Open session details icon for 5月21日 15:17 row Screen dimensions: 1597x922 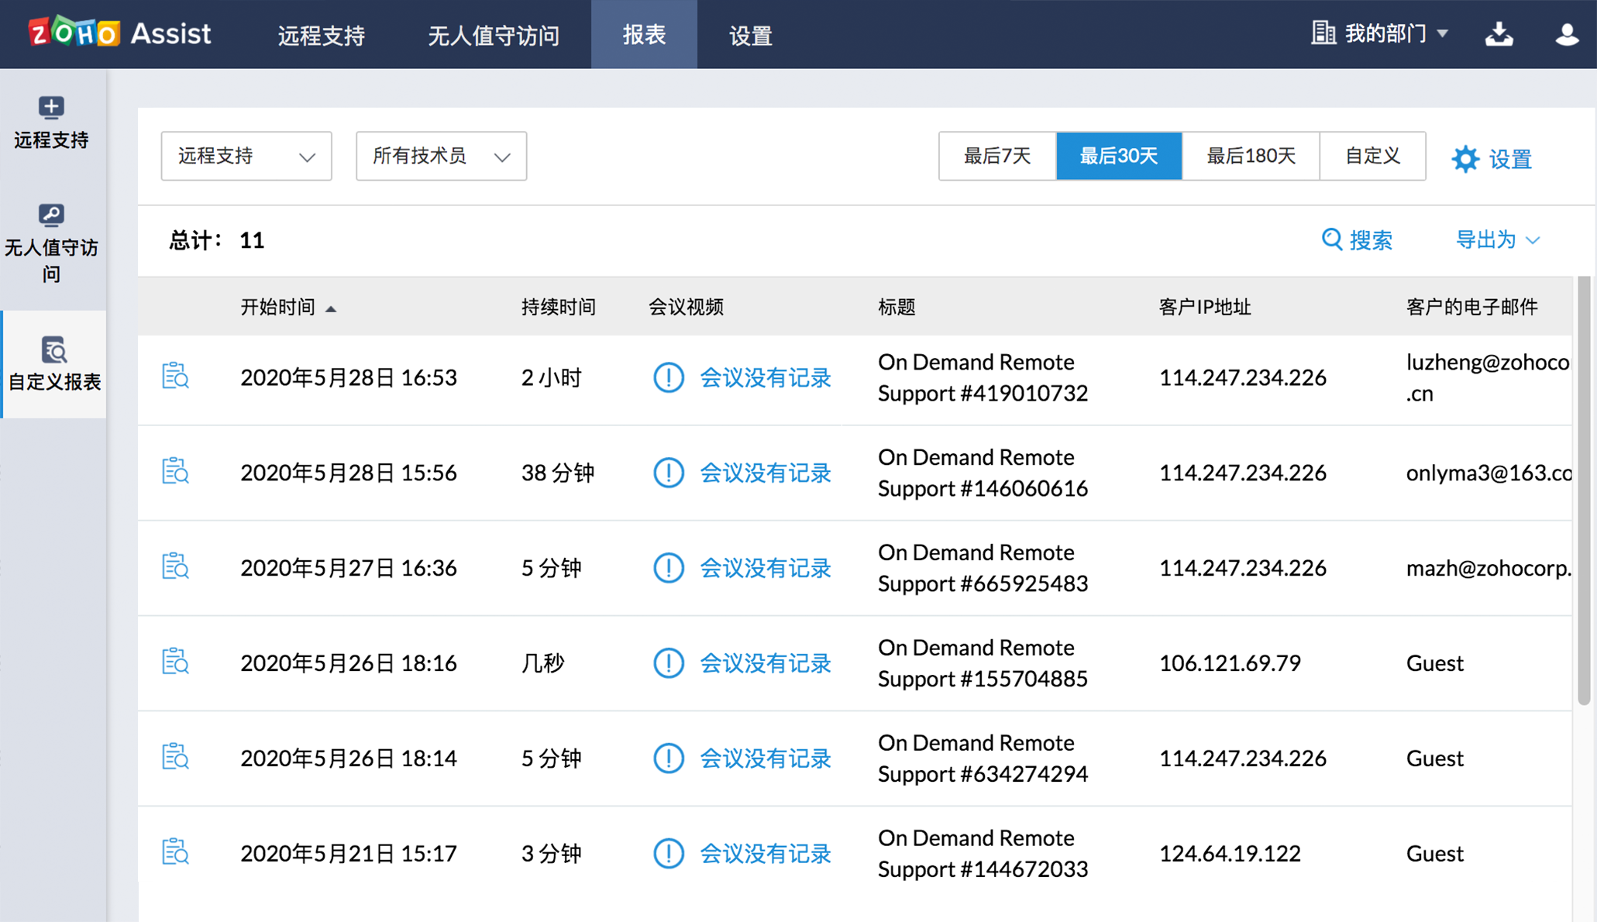pos(175,852)
